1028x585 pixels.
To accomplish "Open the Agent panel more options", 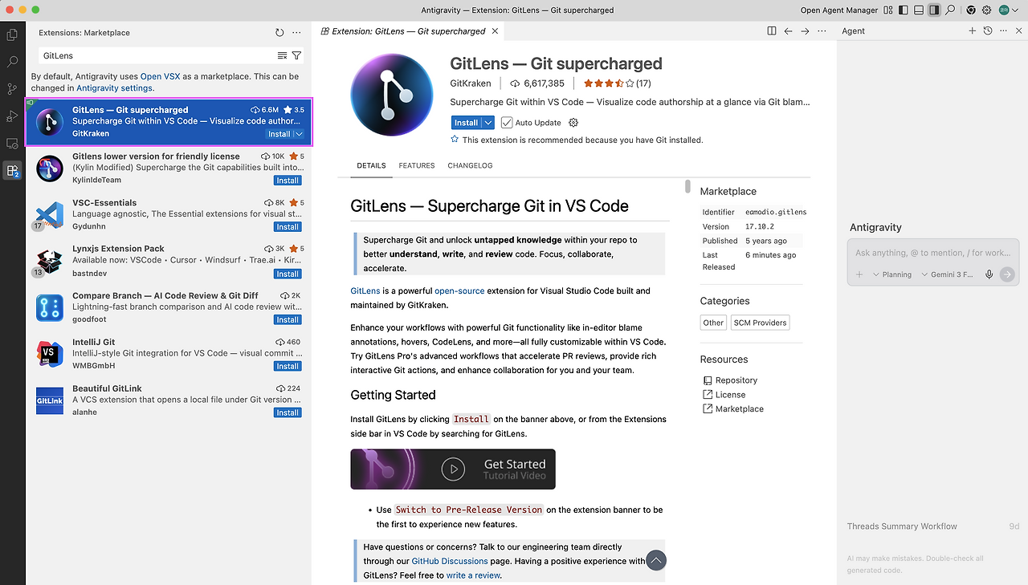I will coord(1003,31).
